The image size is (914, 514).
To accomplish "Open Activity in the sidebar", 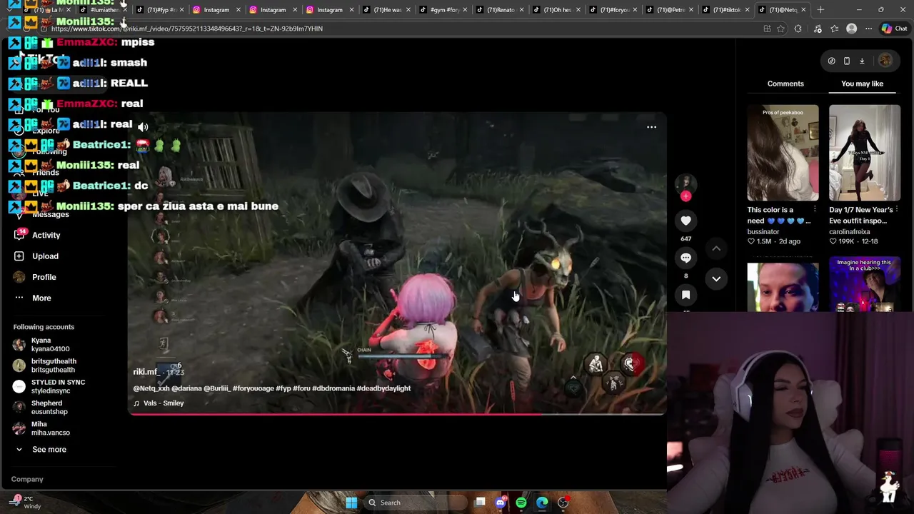I will tap(46, 235).
